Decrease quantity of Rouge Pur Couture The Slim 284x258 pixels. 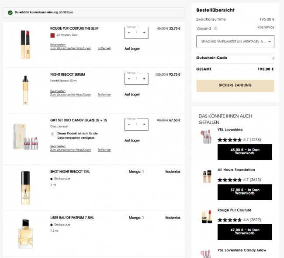click(129, 33)
